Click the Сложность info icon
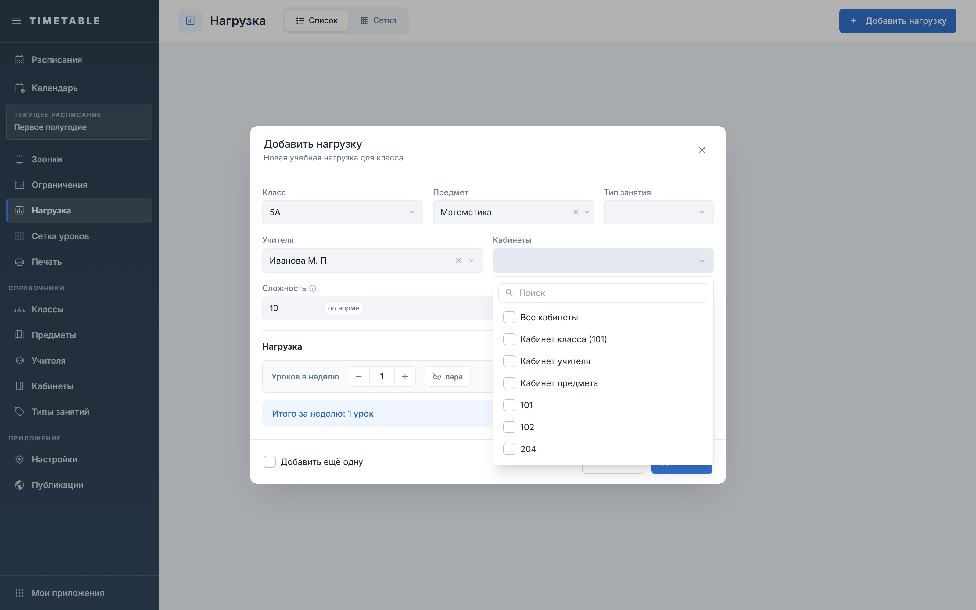 pos(313,288)
